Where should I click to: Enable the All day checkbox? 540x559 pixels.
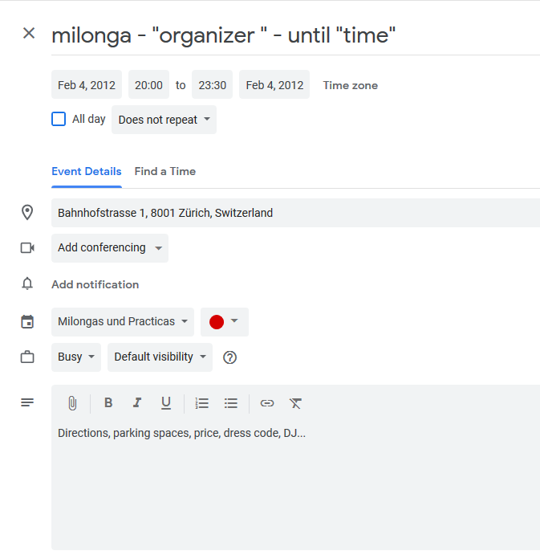pyautogui.click(x=59, y=119)
